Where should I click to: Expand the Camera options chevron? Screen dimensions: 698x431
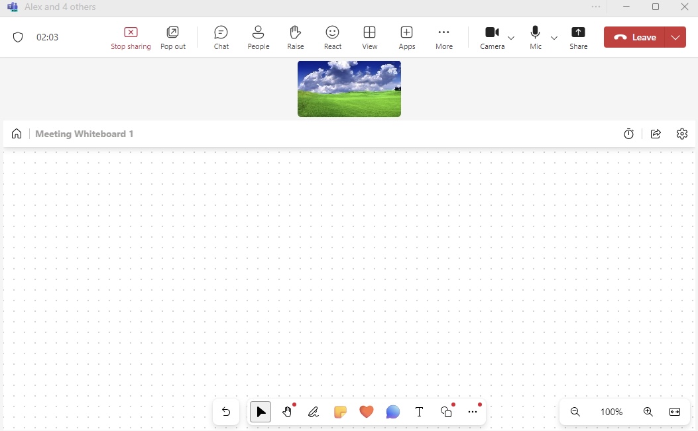click(x=511, y=38)
